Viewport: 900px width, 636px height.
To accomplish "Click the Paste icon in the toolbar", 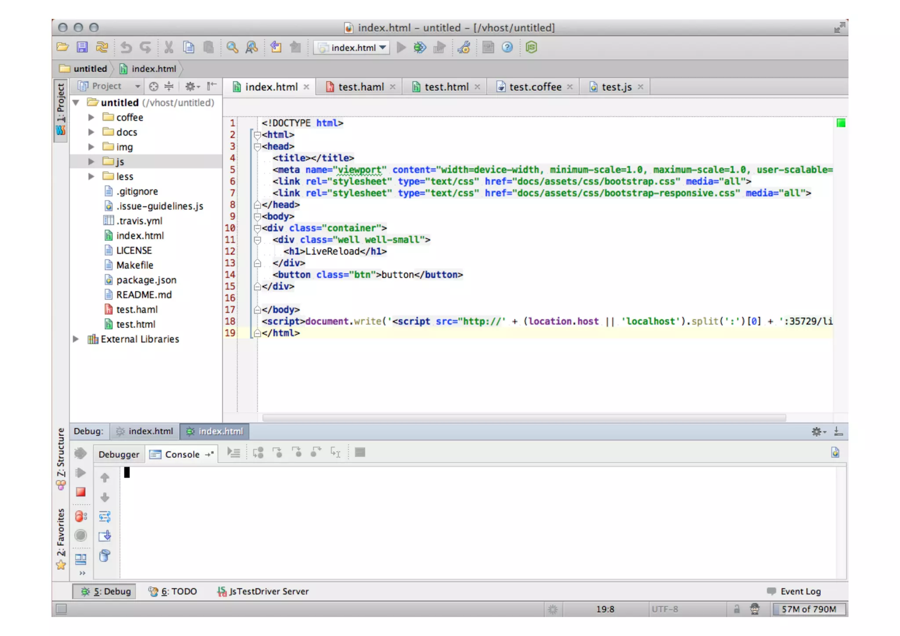I will [x=209, y=47].
